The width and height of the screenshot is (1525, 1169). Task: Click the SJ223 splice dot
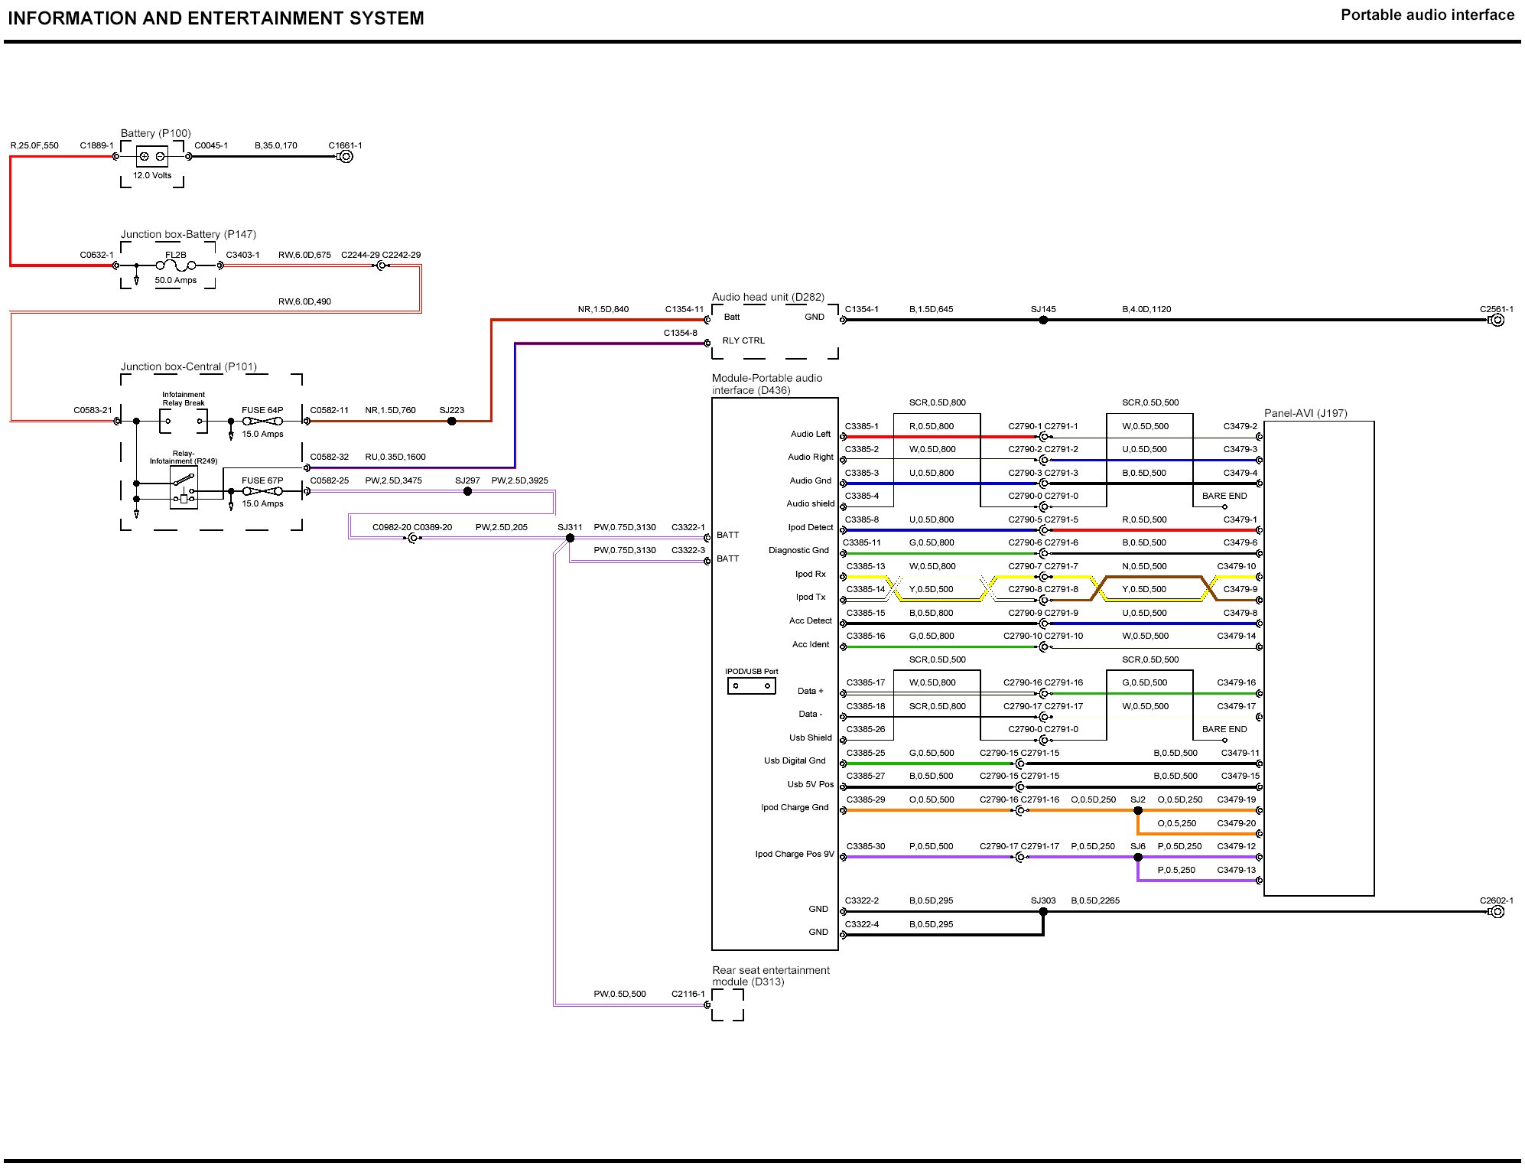click(451, 422)
